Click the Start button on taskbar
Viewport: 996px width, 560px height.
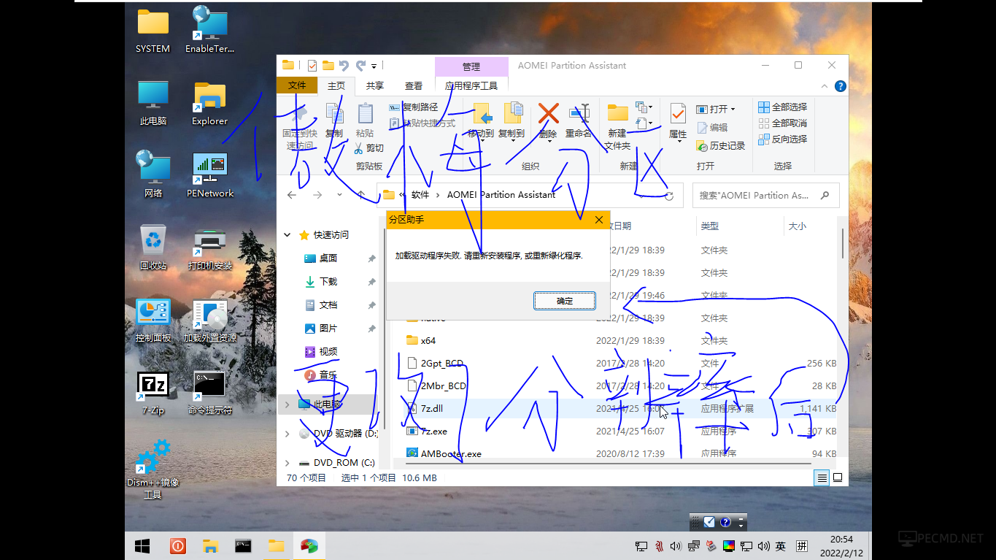pos(142,545)
